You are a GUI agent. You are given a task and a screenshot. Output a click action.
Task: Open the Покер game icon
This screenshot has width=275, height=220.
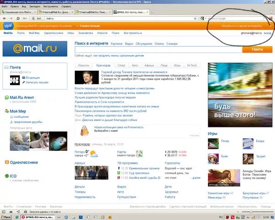pyautogui.click(x=213, y=143)
